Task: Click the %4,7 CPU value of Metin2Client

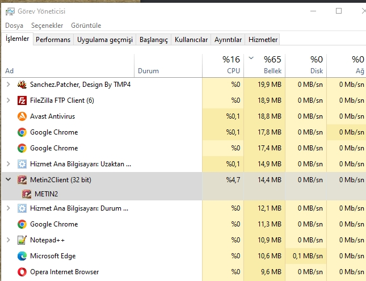Action: (x=233, y=180)
